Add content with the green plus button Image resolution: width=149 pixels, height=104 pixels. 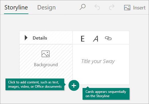tap(74, 85)
